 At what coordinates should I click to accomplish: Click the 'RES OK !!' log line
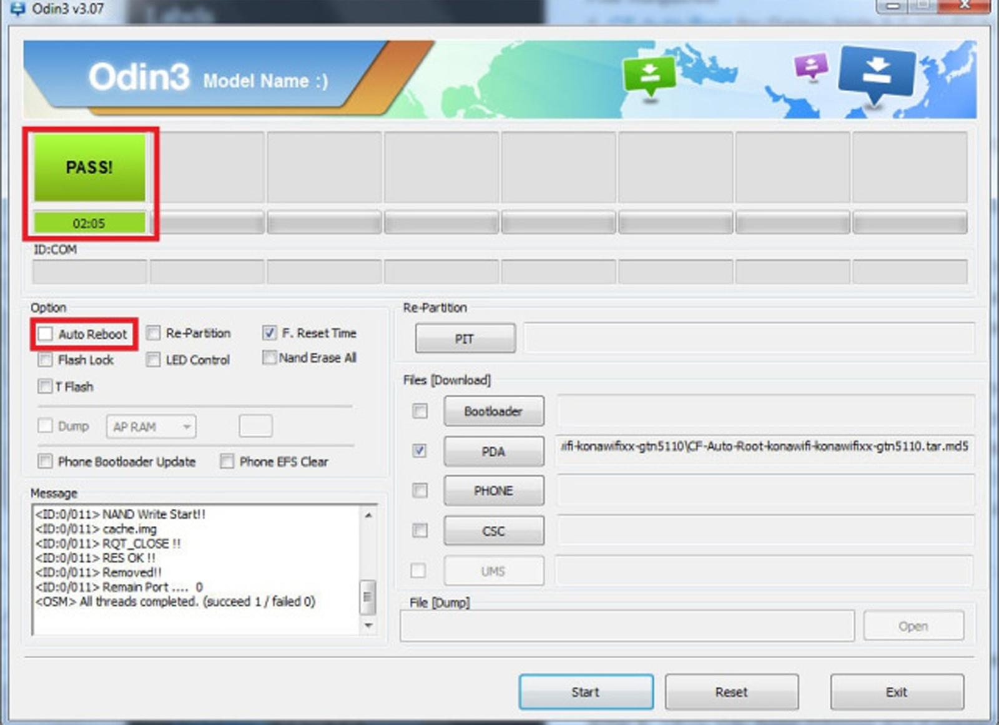tap(96, 558)
